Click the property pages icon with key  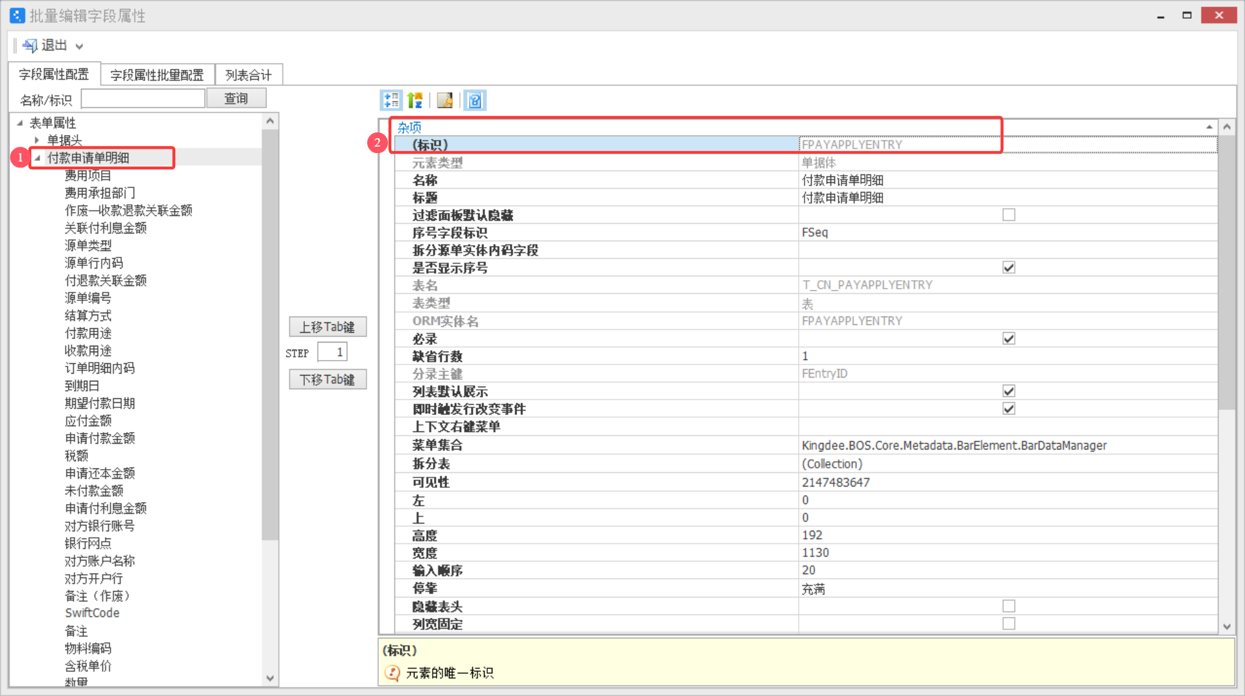tap(444, 100)
